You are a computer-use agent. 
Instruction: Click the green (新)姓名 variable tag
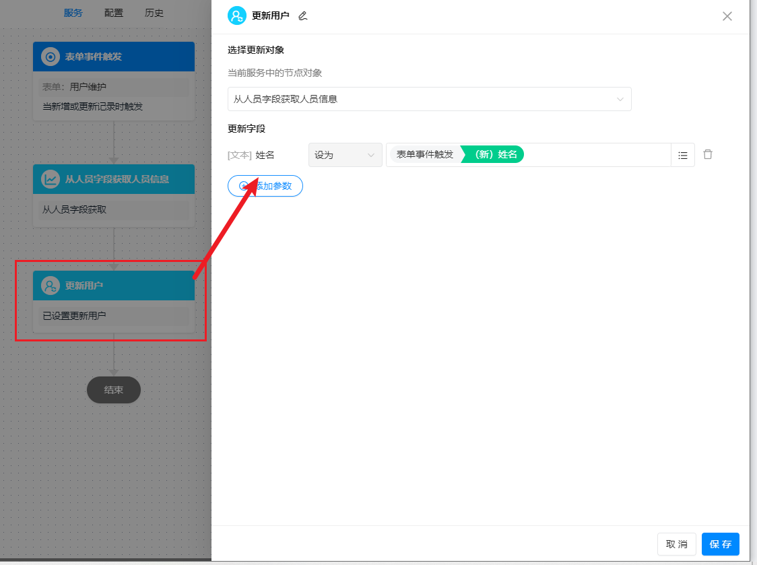(x=492, y=154)
